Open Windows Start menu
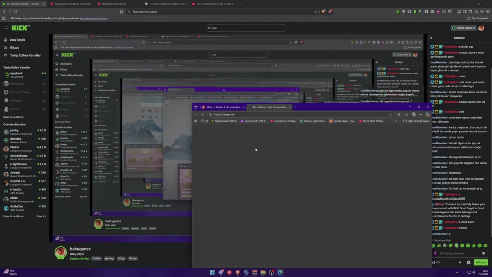 [x=212, y=272]
